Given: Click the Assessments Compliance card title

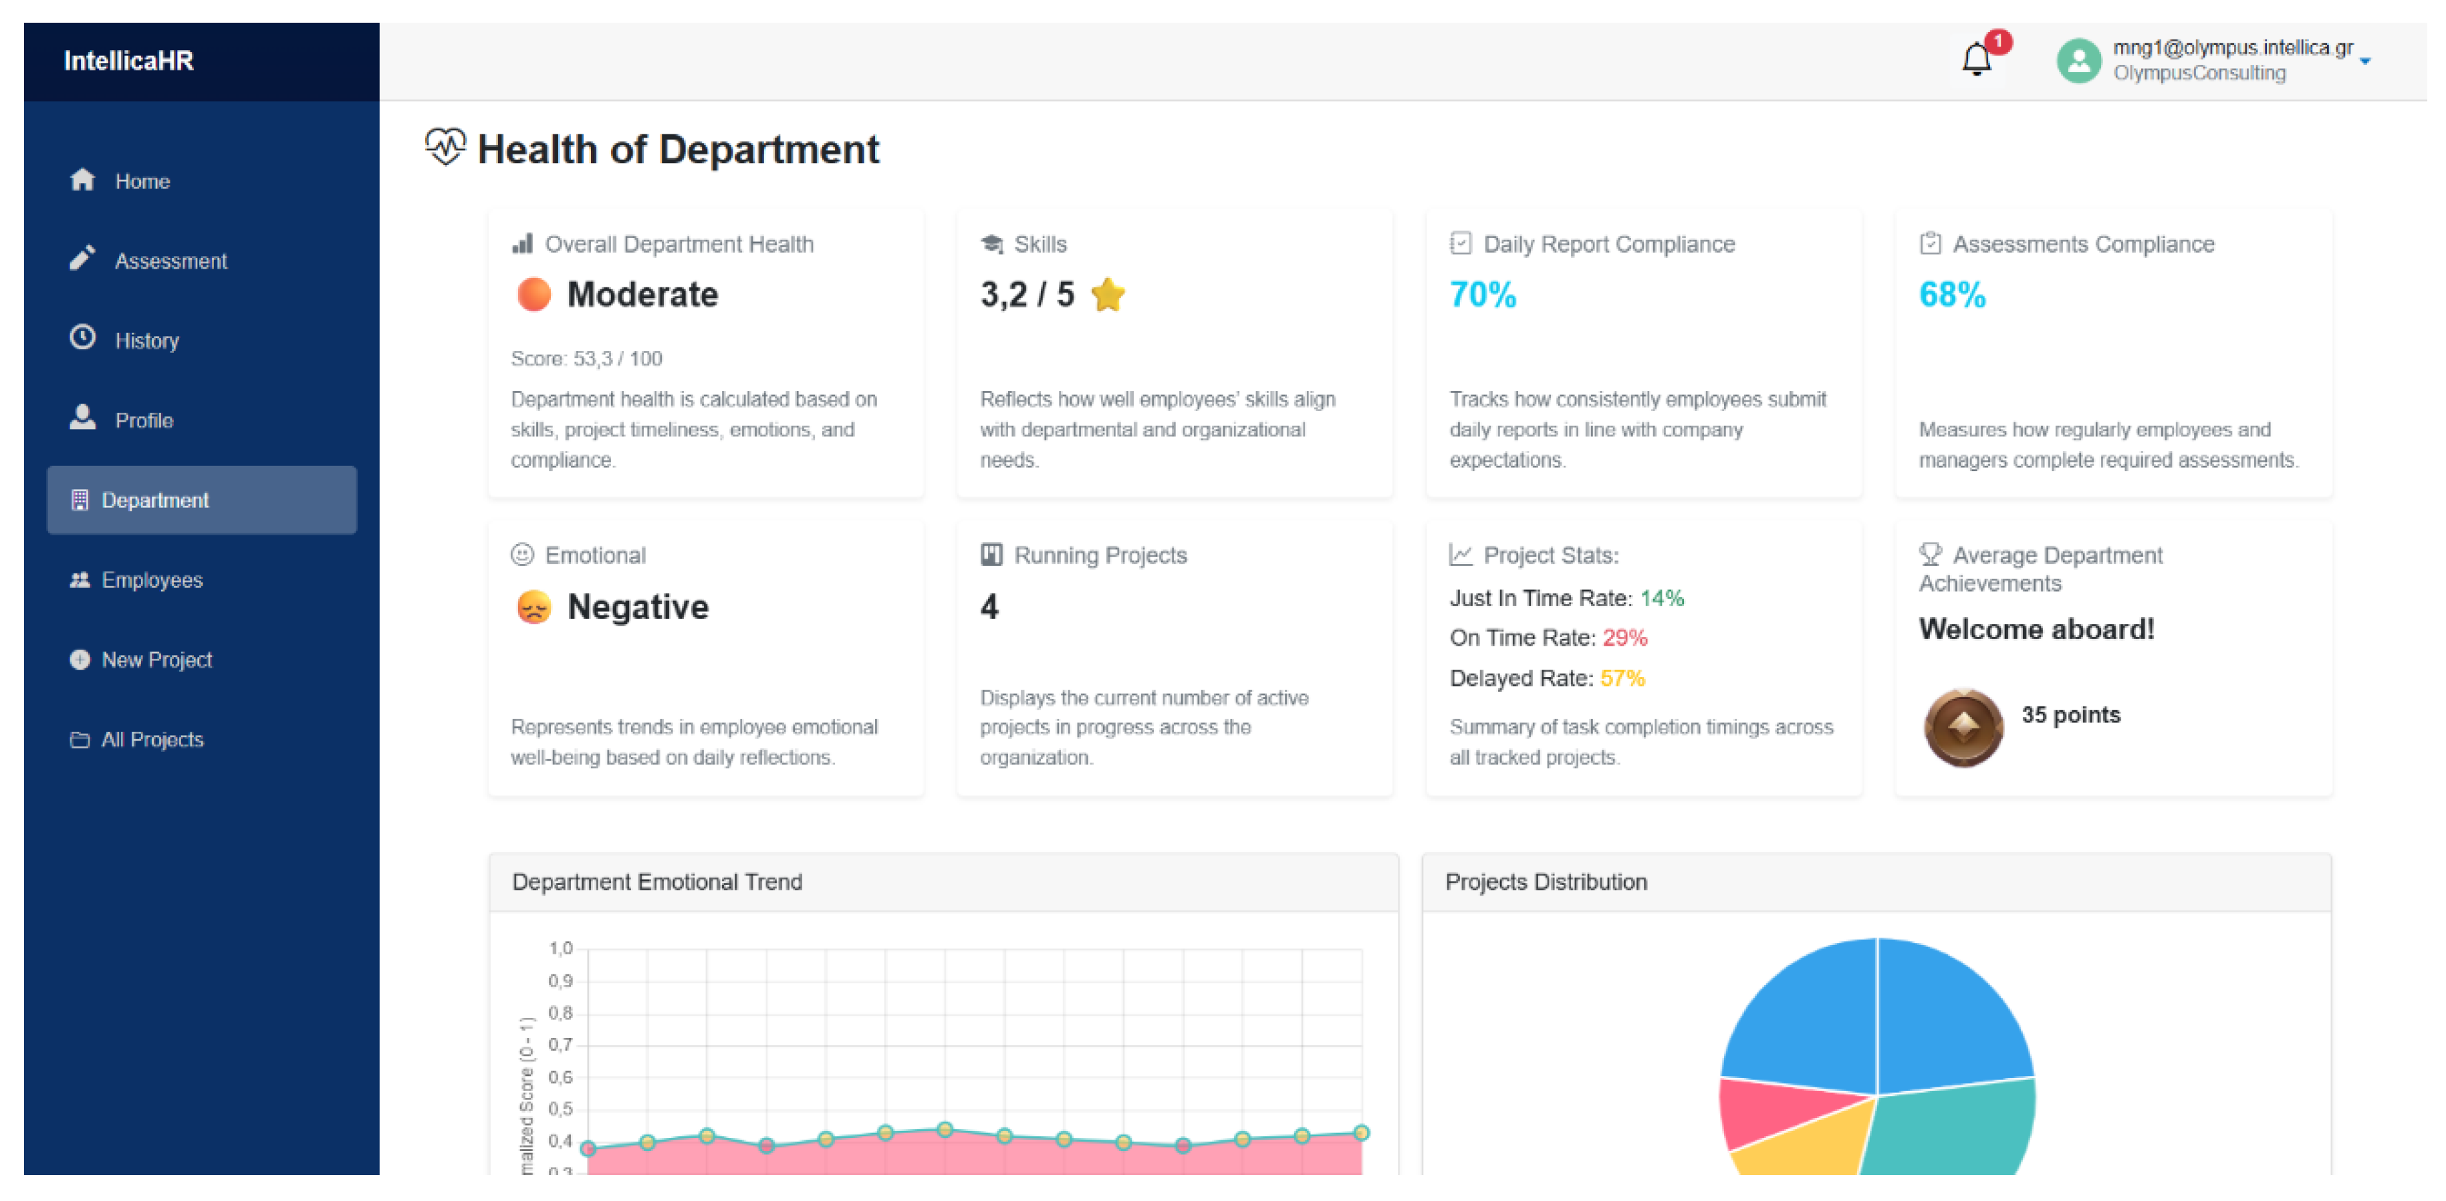Looking at the screenshot, I should [2083, 244].
